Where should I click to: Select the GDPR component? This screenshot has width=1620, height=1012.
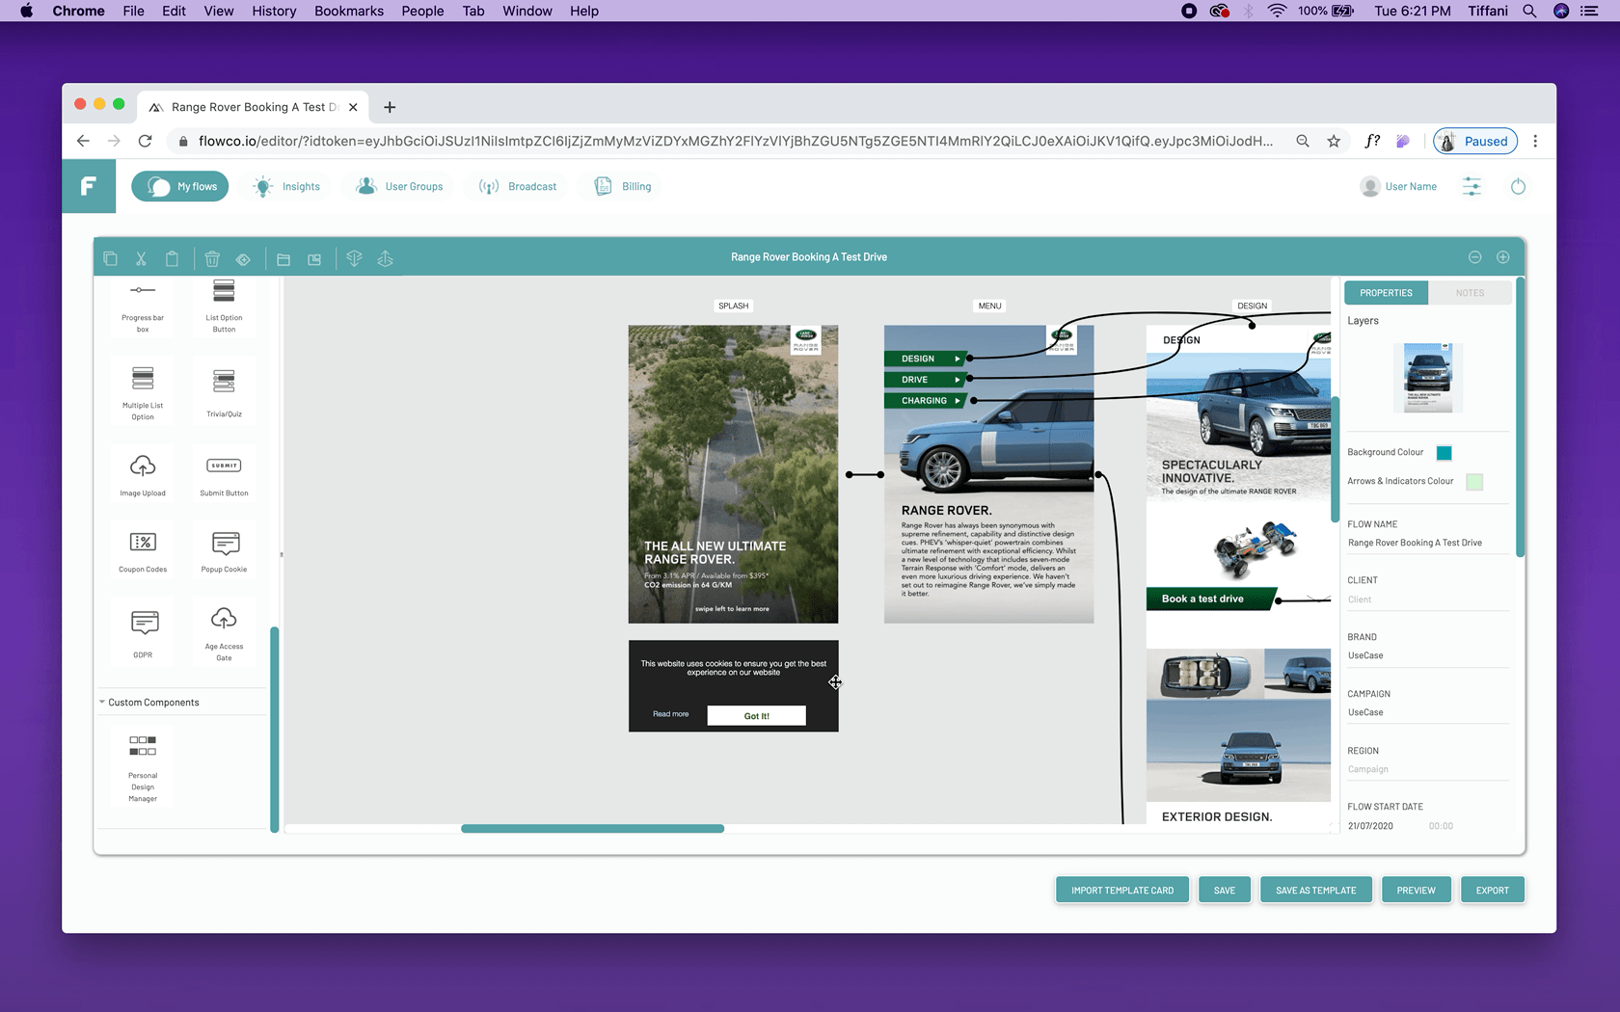[x=143, y=633]
